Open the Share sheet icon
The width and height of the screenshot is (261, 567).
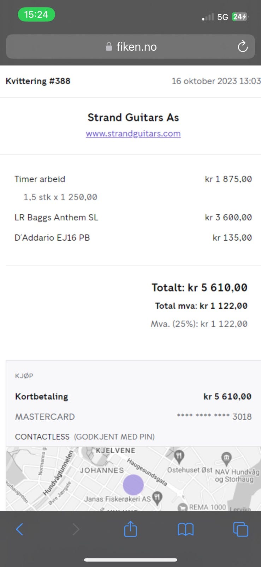(130, 529)
